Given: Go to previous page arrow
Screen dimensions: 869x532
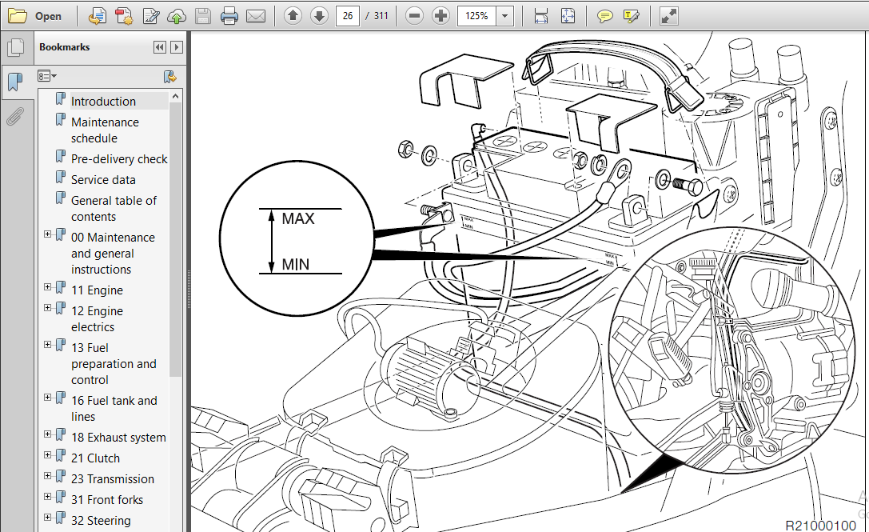Looking at the screenshot, I should click(293, 15).
